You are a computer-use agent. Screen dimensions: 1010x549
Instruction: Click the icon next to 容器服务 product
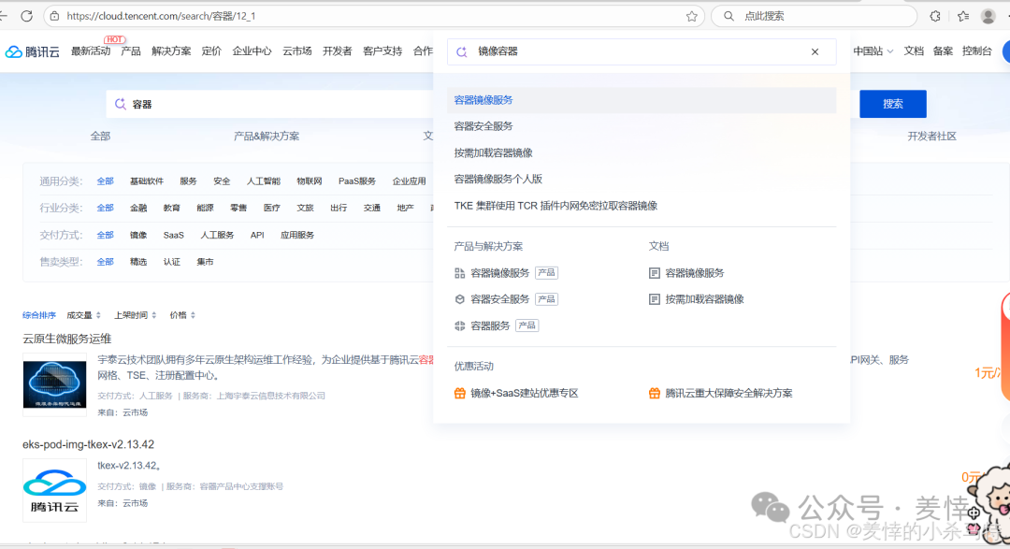click(459, 325)
